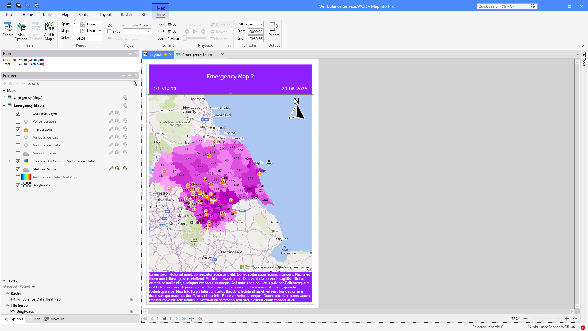Open the Move To panel tab
588x331 pixels.
coord(55,319)
